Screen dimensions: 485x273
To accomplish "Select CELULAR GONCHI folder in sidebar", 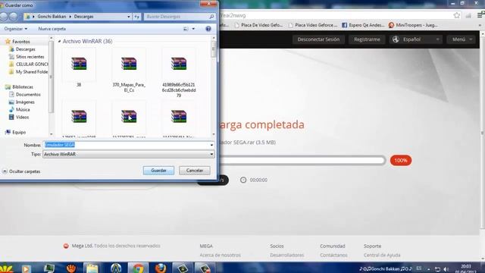I will pyautogui.click(x=29, y=64).
